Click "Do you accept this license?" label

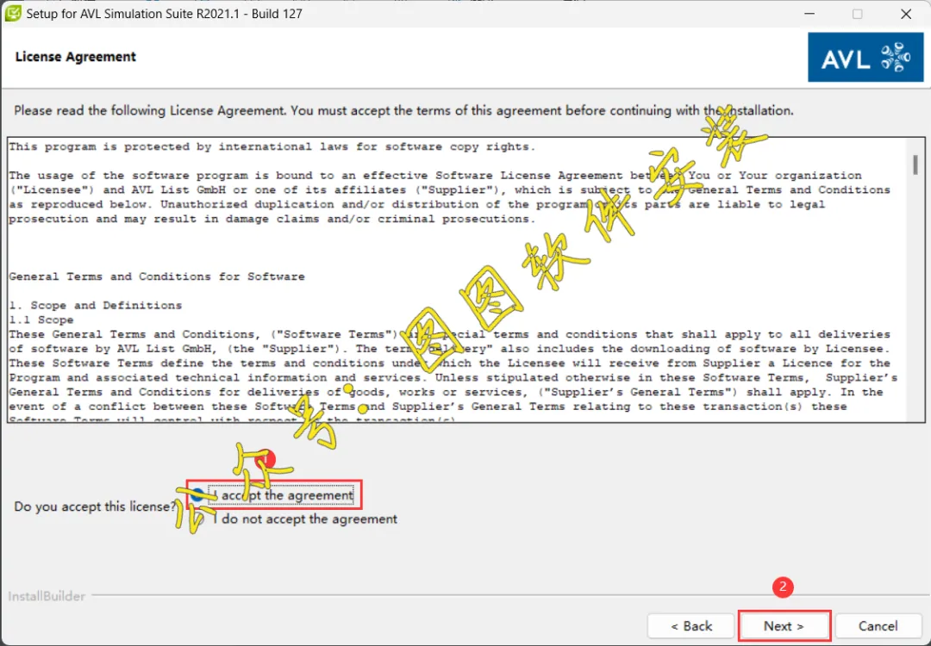(x=95, y=506)
